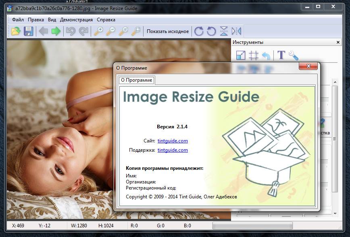Fit image to window magnifier icon
The height and width of the screenshot is (237, 350).
click(x=136, y=31)
